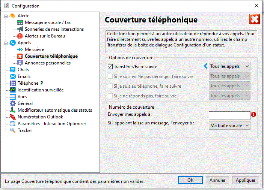Collapse the Appels tree node
This screenshot has width=264, height=190.
(6, 43)
